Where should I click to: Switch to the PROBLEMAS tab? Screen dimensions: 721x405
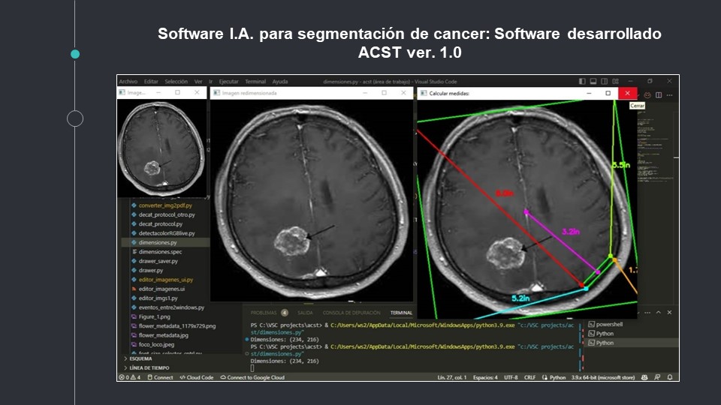coord(264,313)
